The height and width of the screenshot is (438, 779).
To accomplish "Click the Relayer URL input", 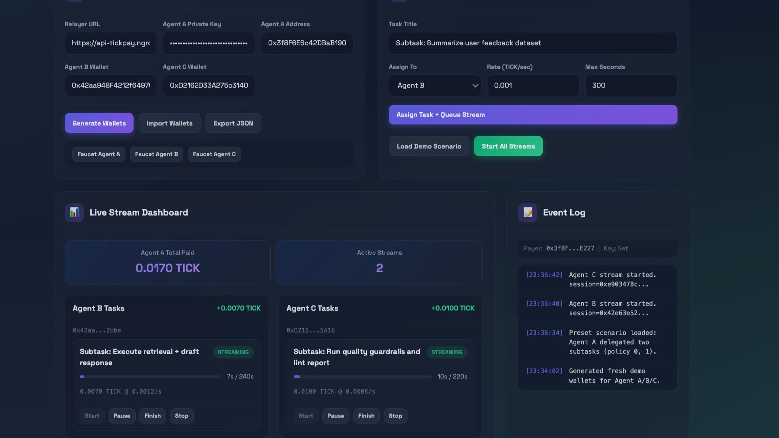I will (x=111, y=43).
